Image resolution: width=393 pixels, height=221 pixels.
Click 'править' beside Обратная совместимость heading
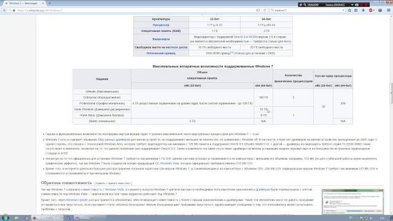(101, 184)
